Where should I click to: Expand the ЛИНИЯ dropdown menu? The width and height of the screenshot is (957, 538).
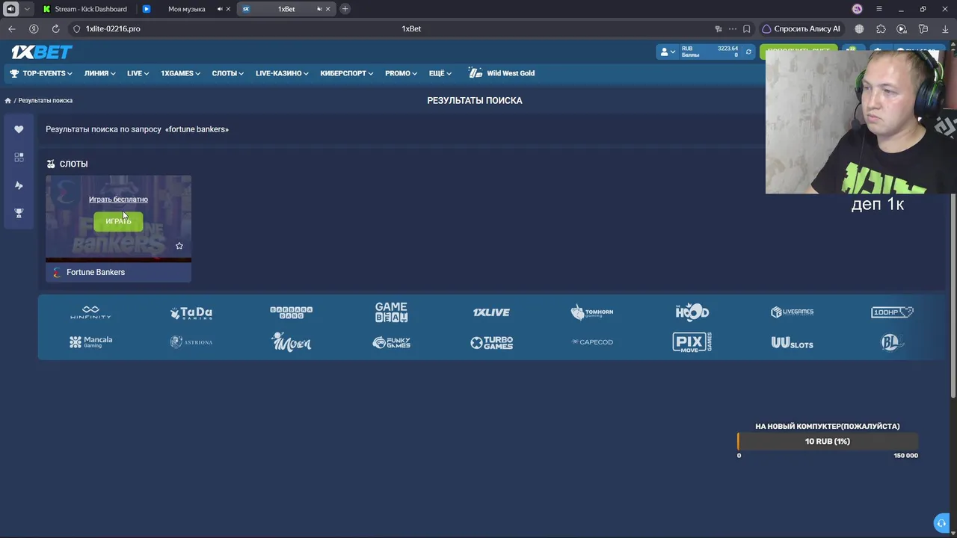[100, 73]
